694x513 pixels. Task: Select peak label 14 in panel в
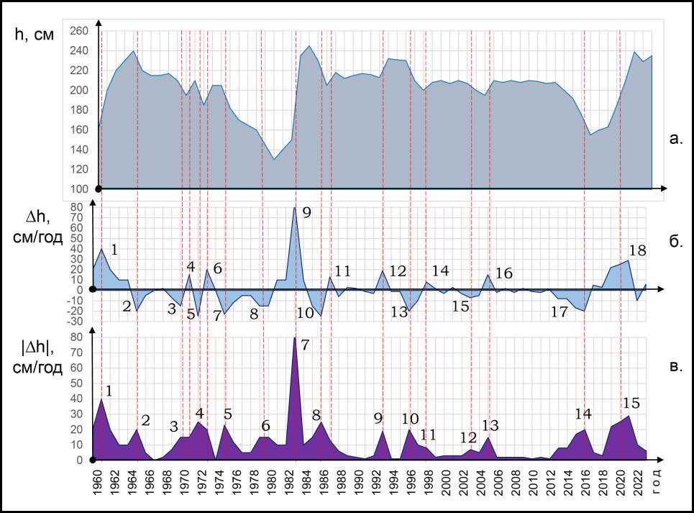(583, 414)
